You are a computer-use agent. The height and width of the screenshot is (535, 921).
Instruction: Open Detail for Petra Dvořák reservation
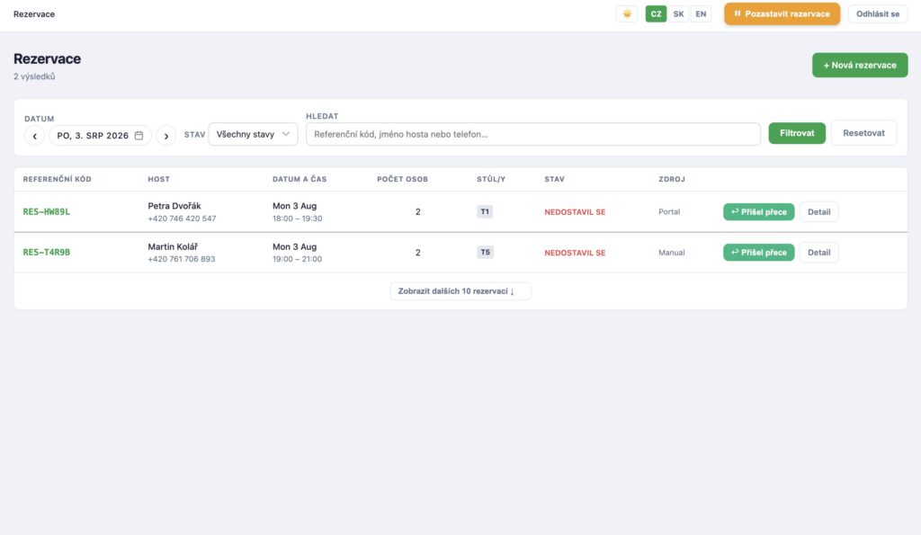pos(818,212)
